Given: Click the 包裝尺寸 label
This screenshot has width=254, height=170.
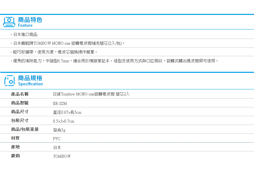Looking at the screenshot, I should 20,121.
